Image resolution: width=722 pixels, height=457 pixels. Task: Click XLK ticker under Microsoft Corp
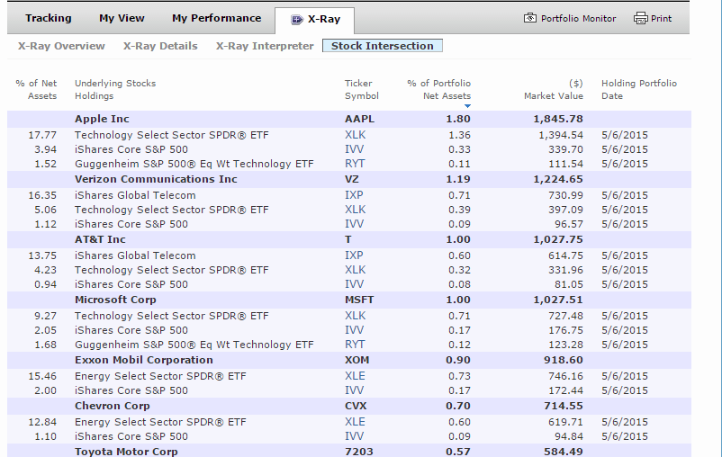(355, 316)
